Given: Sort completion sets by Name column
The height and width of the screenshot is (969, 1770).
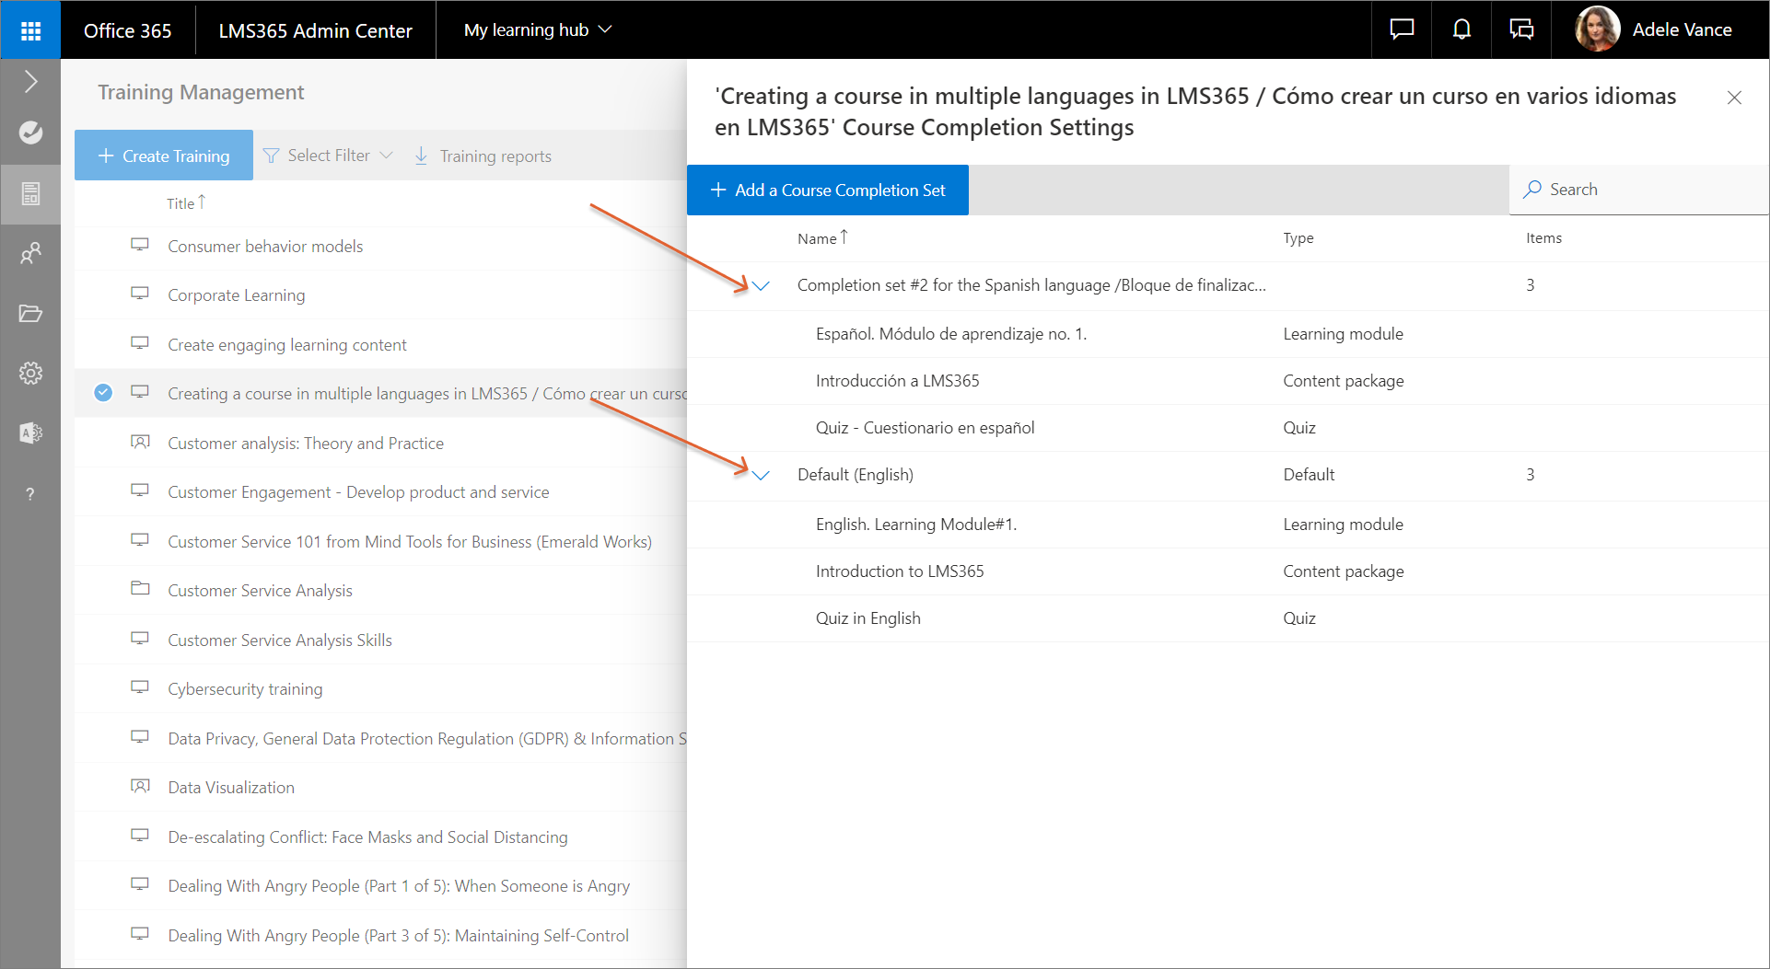Looking at the screenshot, I should coord(818,238).
